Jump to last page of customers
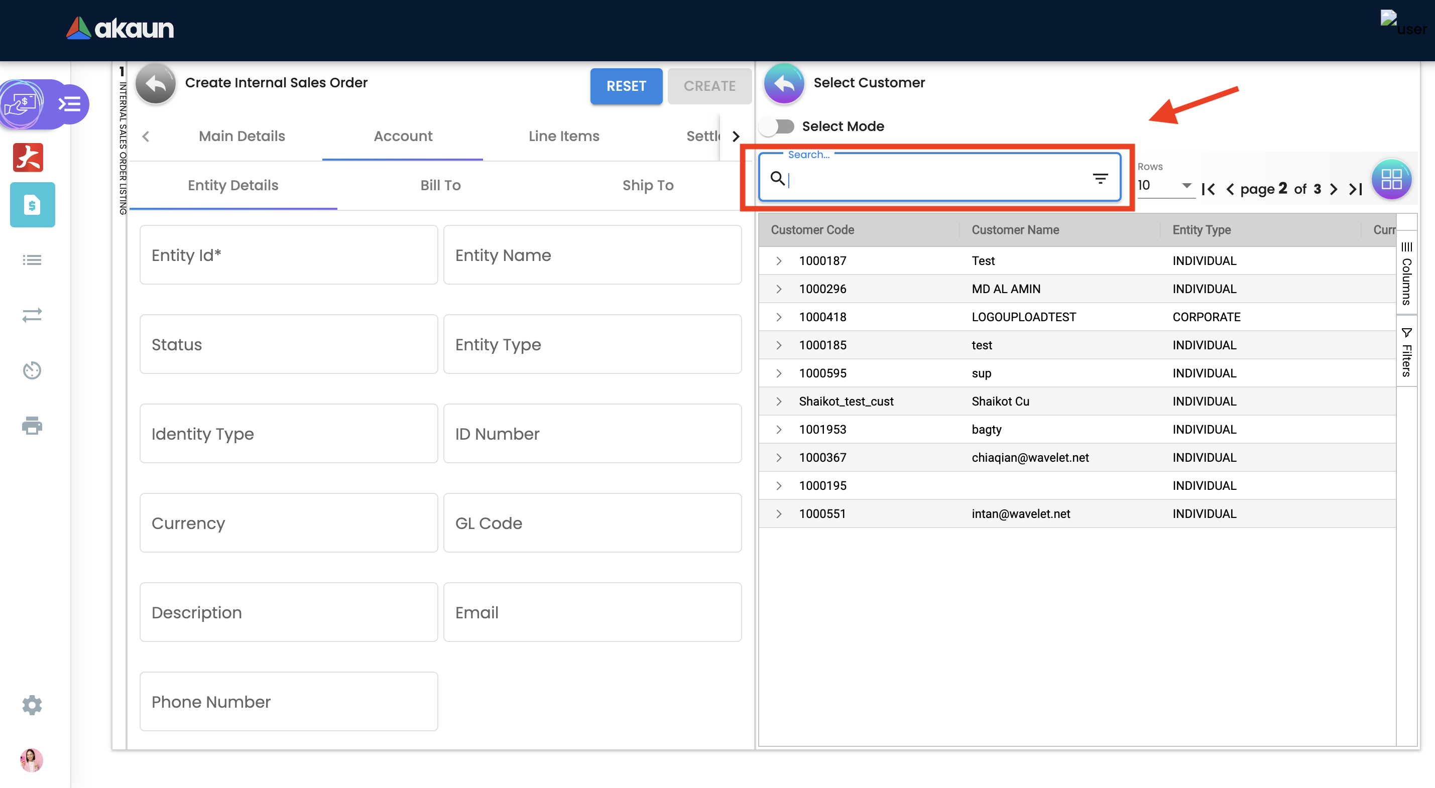The width and height of the screenshot is (1435, 788). (1355, 189)
